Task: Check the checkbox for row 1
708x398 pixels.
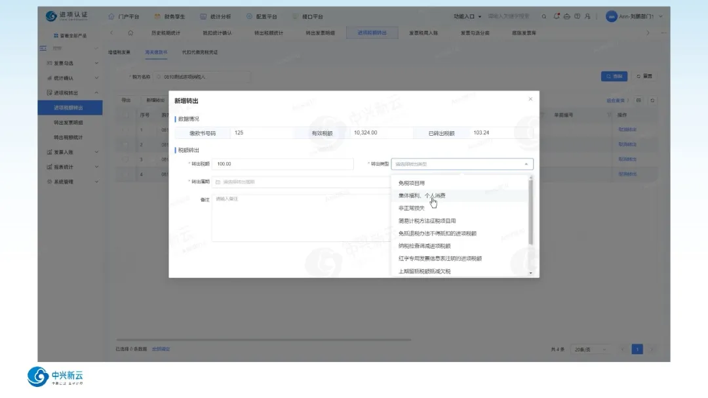Action: coord(125,130)
